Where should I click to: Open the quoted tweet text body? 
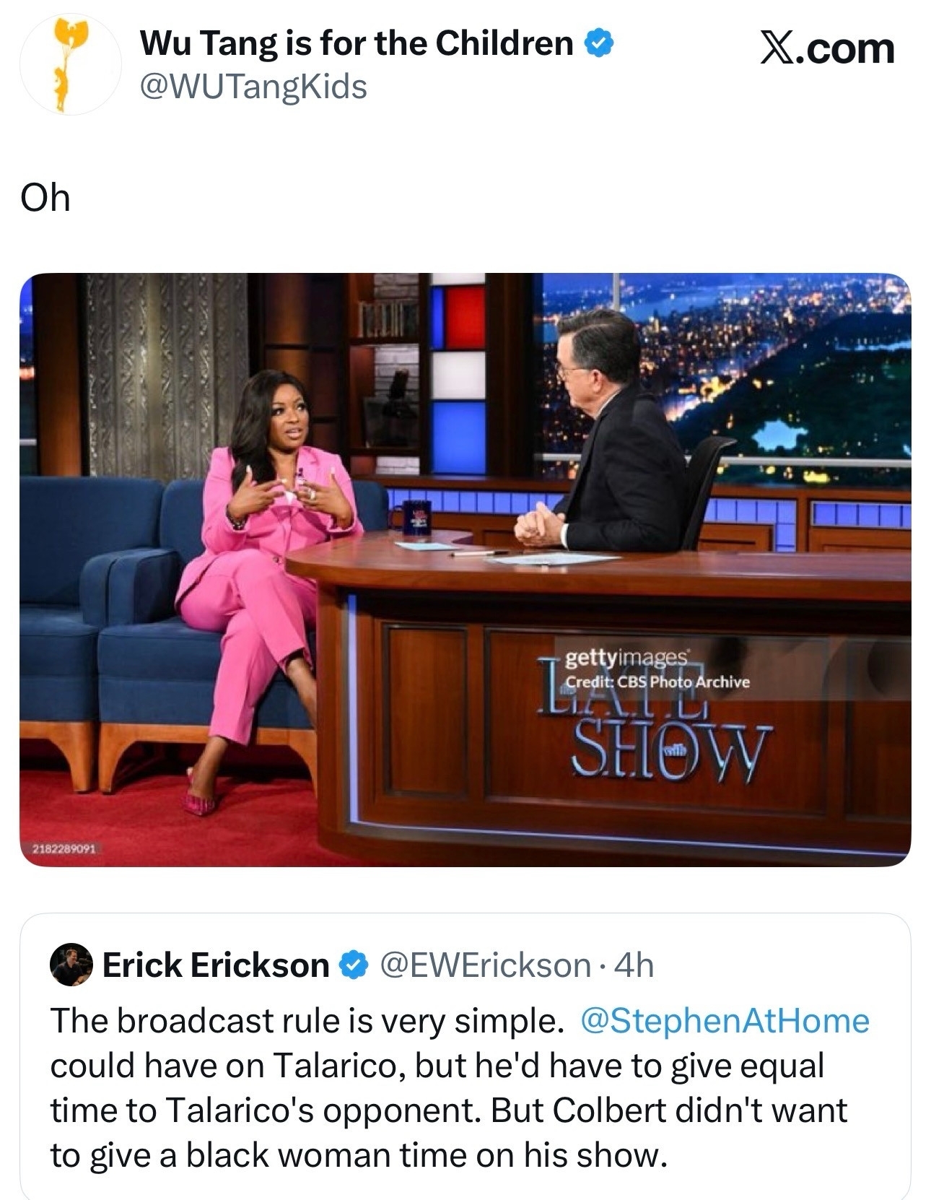(459, 1088)
